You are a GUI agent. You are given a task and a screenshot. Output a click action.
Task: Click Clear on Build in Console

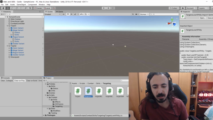[32, 81]
